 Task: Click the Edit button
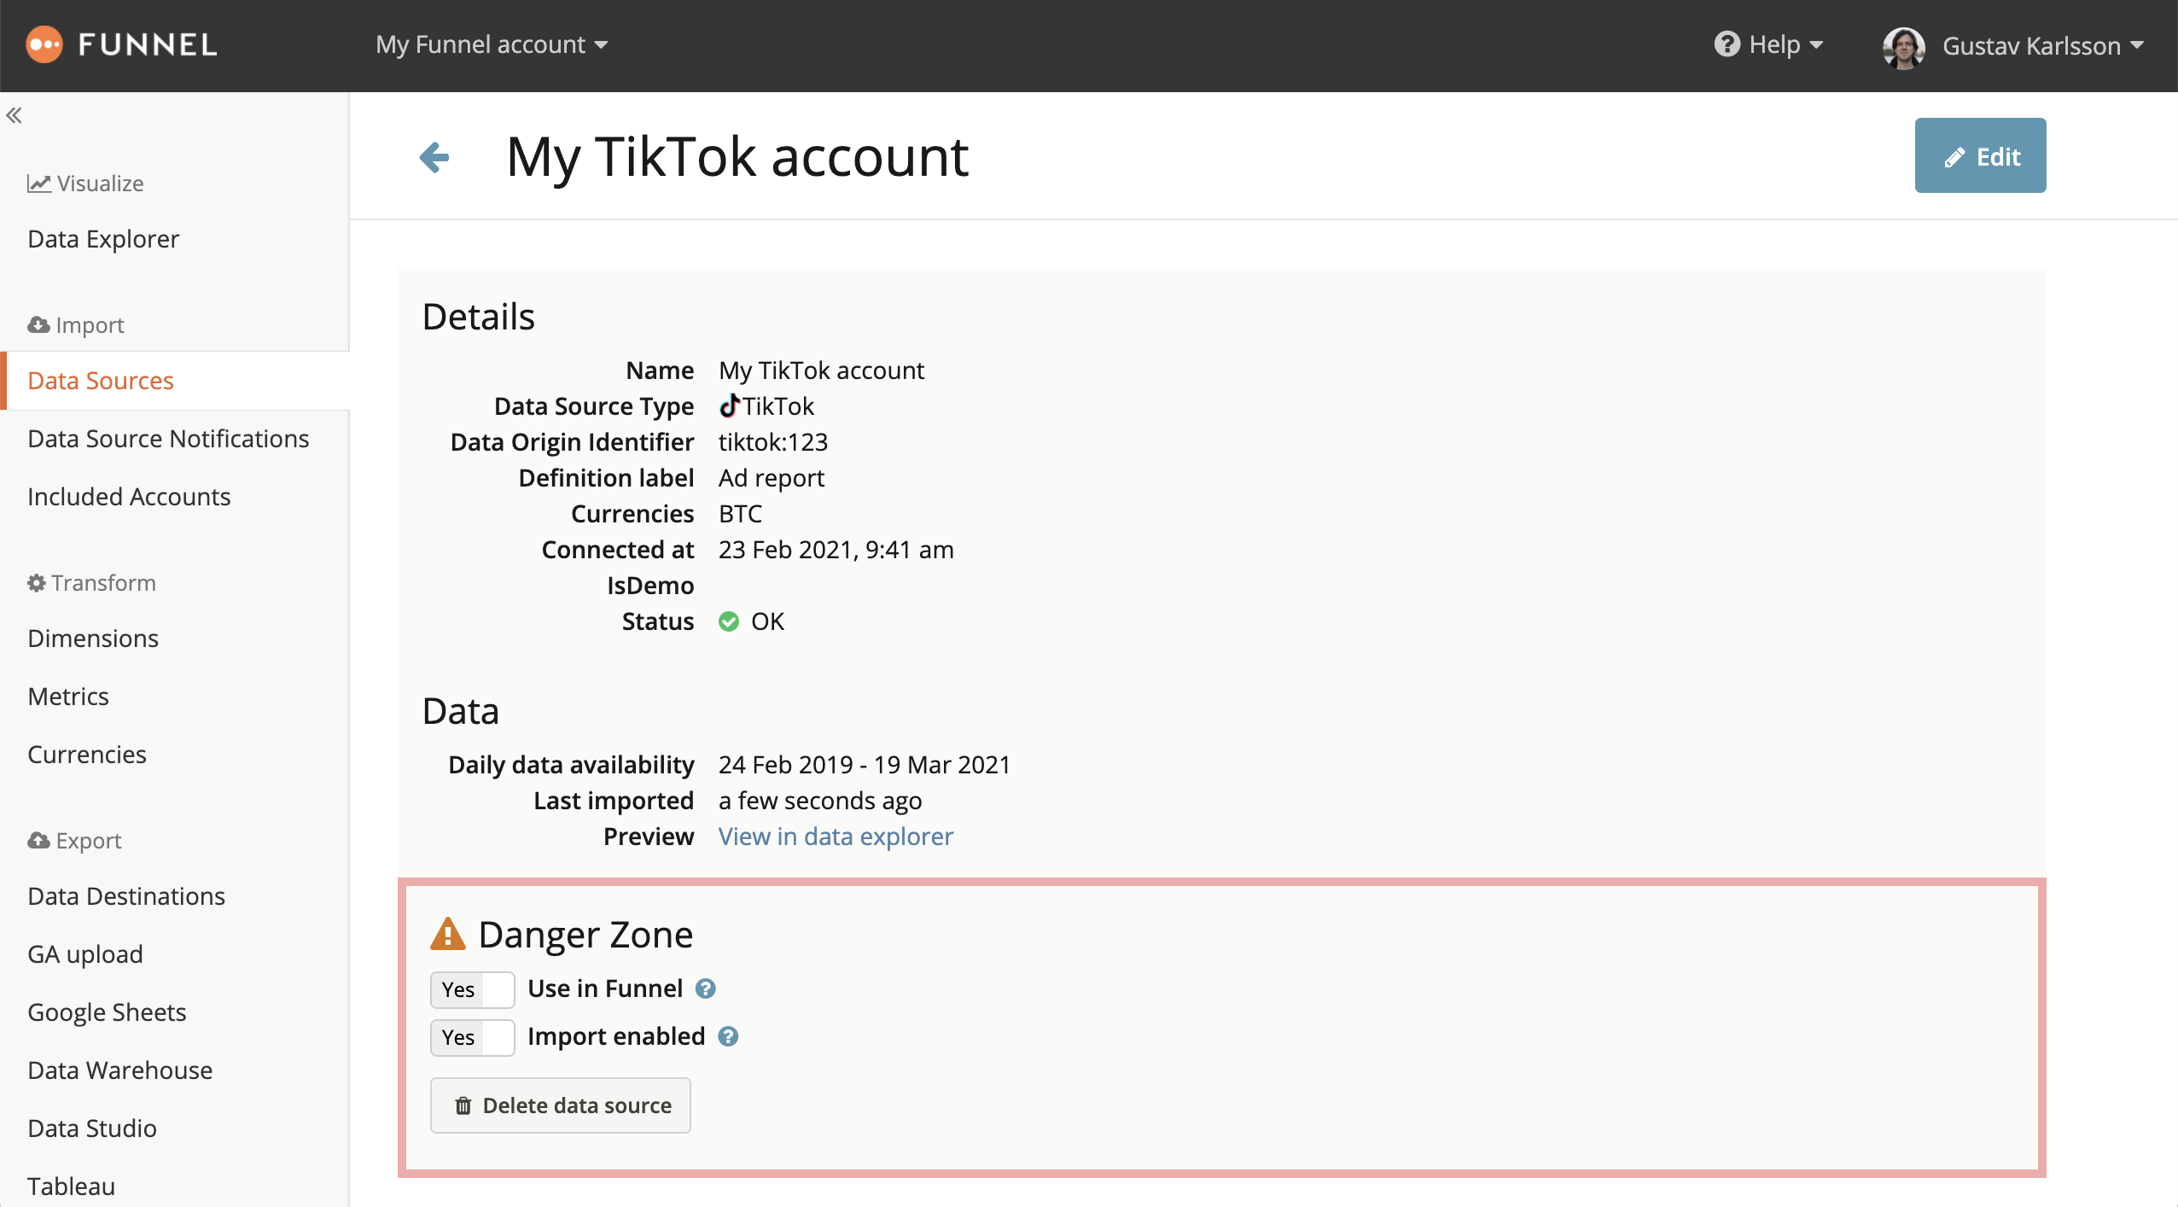[x=1980, y=155]
